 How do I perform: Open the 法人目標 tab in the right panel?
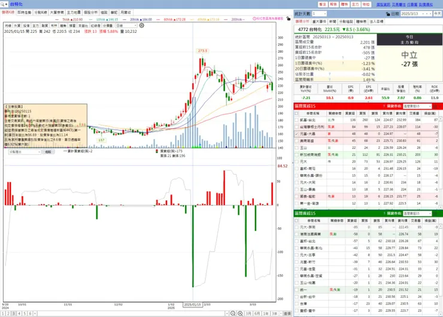tap(377, 22)
